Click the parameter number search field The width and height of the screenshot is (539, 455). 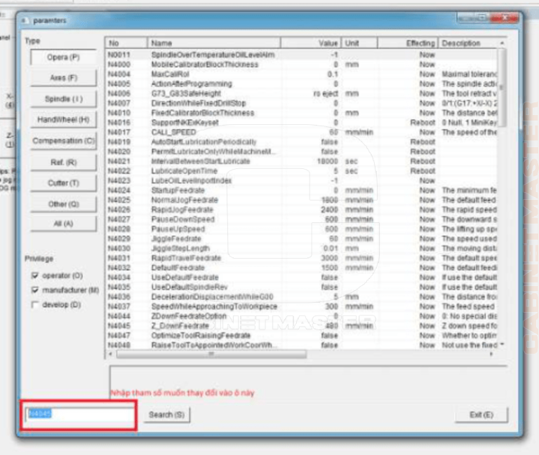pyautogui.click(x=78, y=415)
